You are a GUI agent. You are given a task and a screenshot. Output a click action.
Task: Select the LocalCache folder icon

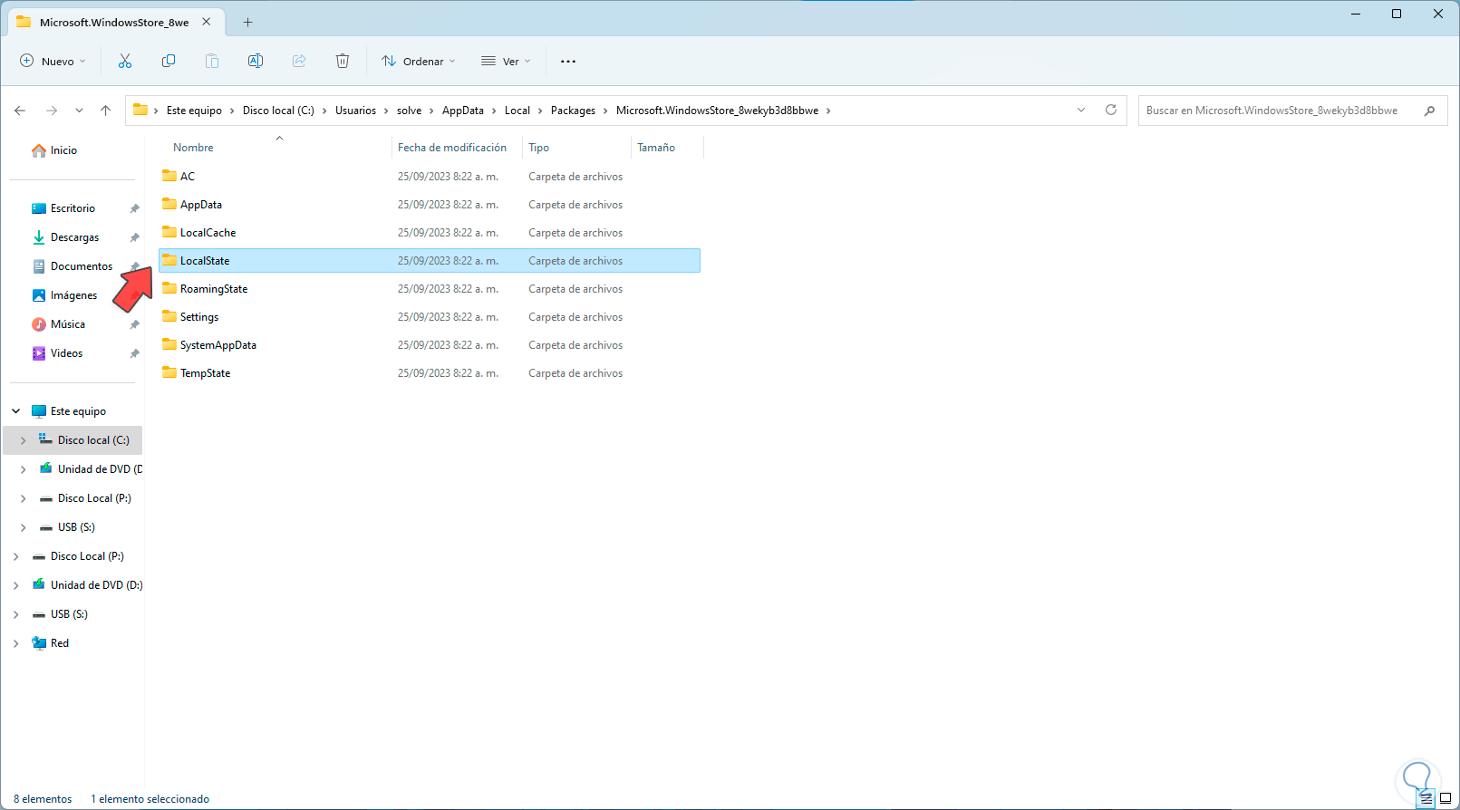(169, 232)
